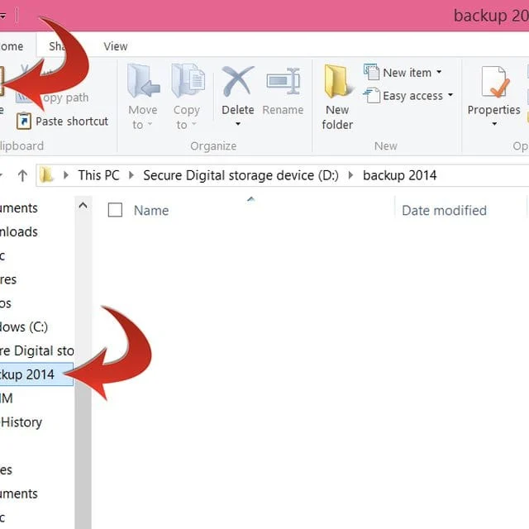Toggle the select-all checkbox beside Name
The image size is (529, 529).
tap(115, 210)
